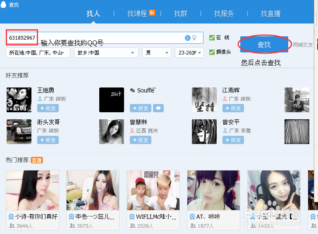
Task: Click viewers icon next to 1877人
Action: (x=193, y=226)
